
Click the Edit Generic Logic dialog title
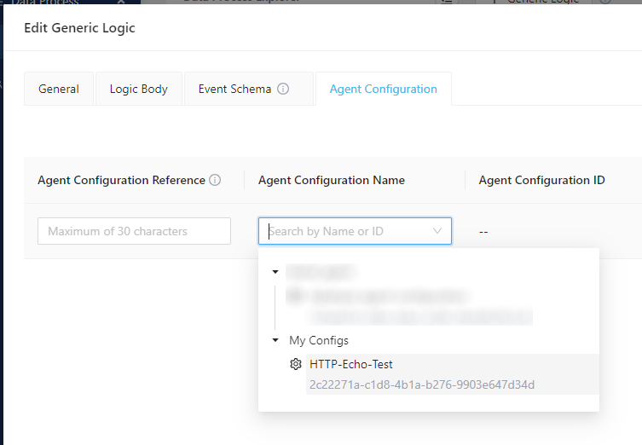[x=79, y=28]
